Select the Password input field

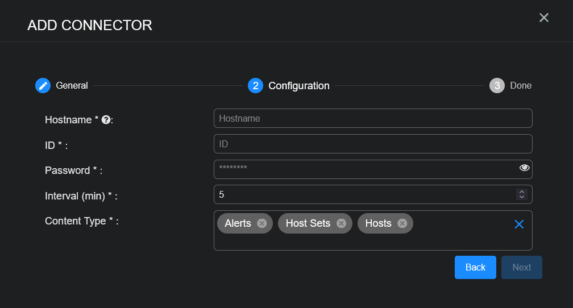coord(364,169)
